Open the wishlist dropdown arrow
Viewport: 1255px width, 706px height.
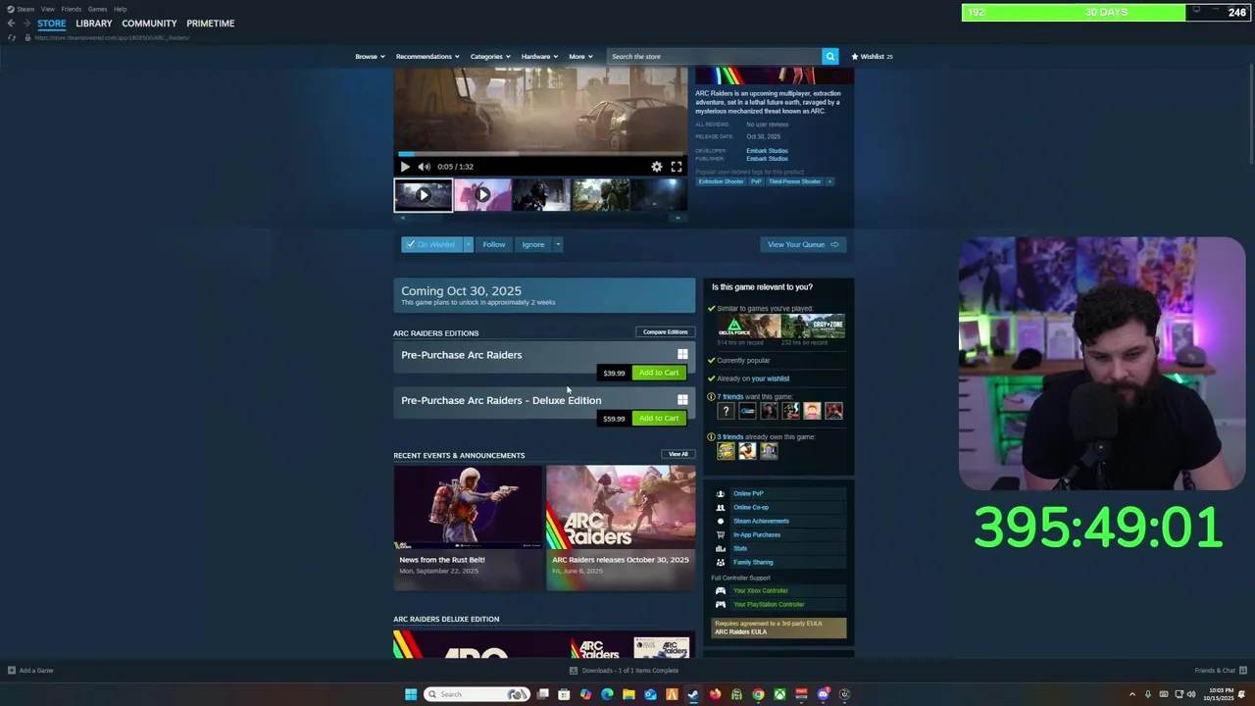pos(469,244)
